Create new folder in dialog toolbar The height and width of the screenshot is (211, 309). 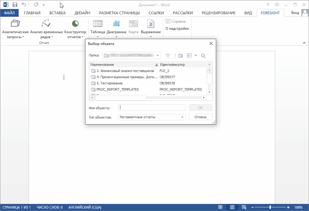click(180, 56)
